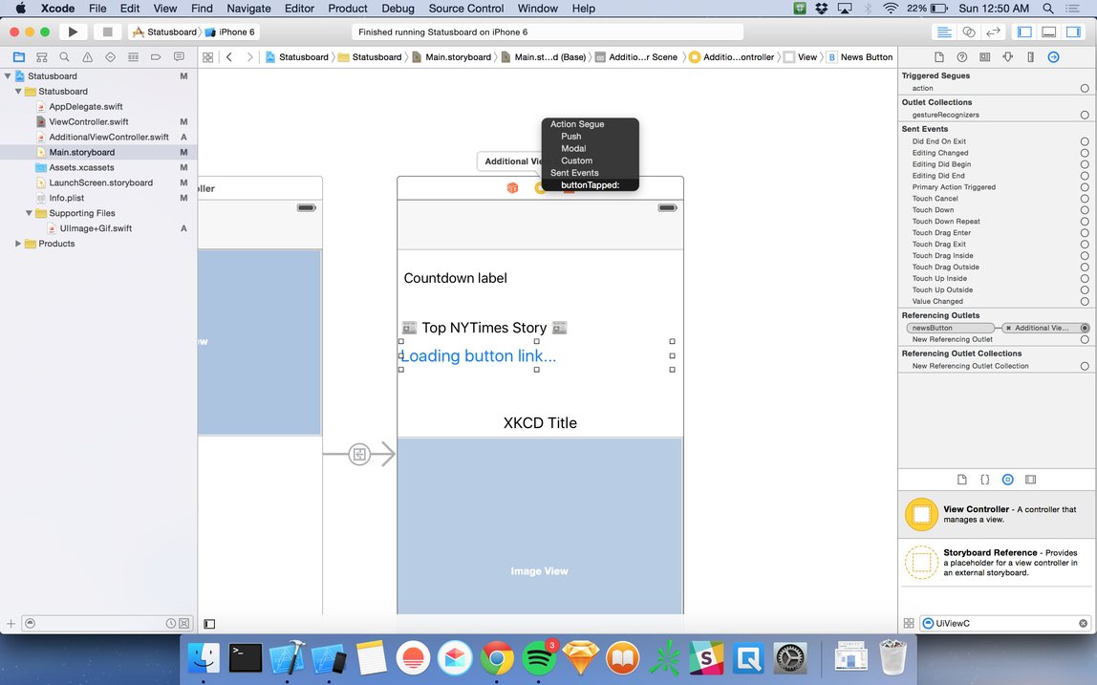The height and width of the screenshot is (685, 1097).
Task: Select the View Controller library object
Action: click(x=997, y=514)
